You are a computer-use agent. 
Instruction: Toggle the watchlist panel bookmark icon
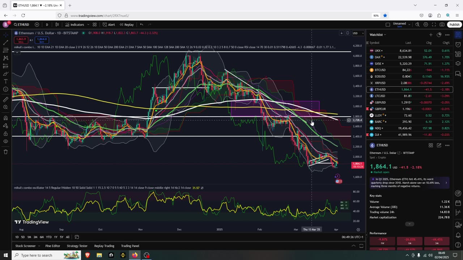point(458,35)
